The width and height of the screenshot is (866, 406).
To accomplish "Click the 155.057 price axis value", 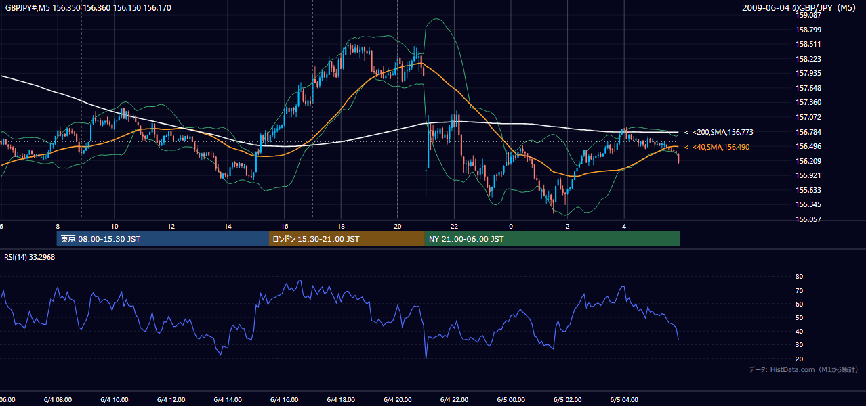I will [808, 219].
